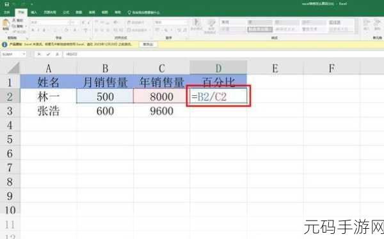This screenshot has height=239, width=384.
Task: Open the Name Box dropdown arrow
Action: pyautogui.click(x=24, y=54)
